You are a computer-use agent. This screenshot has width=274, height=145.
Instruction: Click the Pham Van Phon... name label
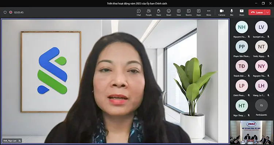[x=242, y=56]
